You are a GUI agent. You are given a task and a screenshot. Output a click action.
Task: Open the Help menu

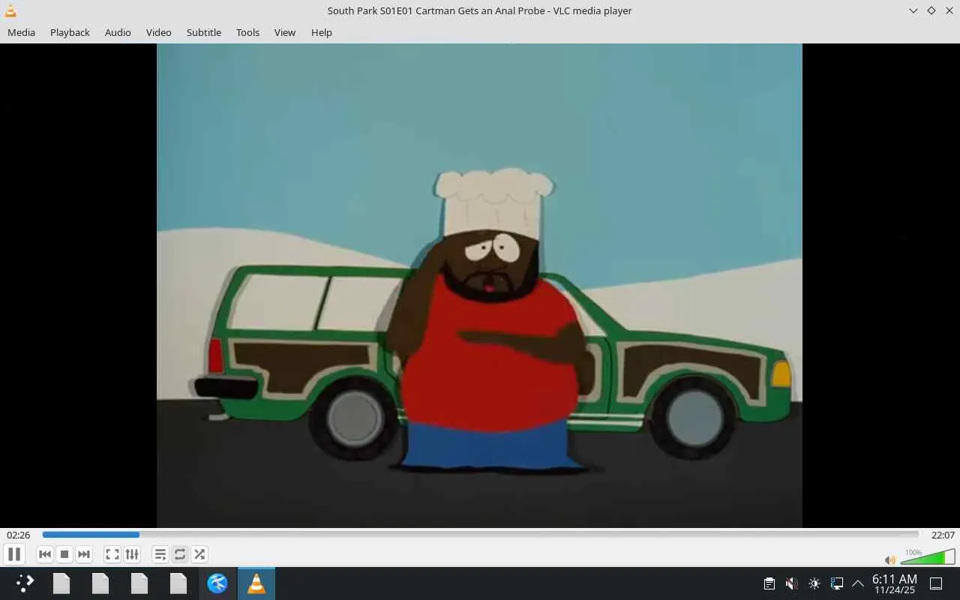pyautogui.click(x=322, y=32)
